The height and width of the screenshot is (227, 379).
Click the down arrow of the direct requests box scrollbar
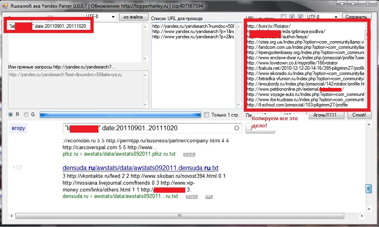[x=145, y=105]
